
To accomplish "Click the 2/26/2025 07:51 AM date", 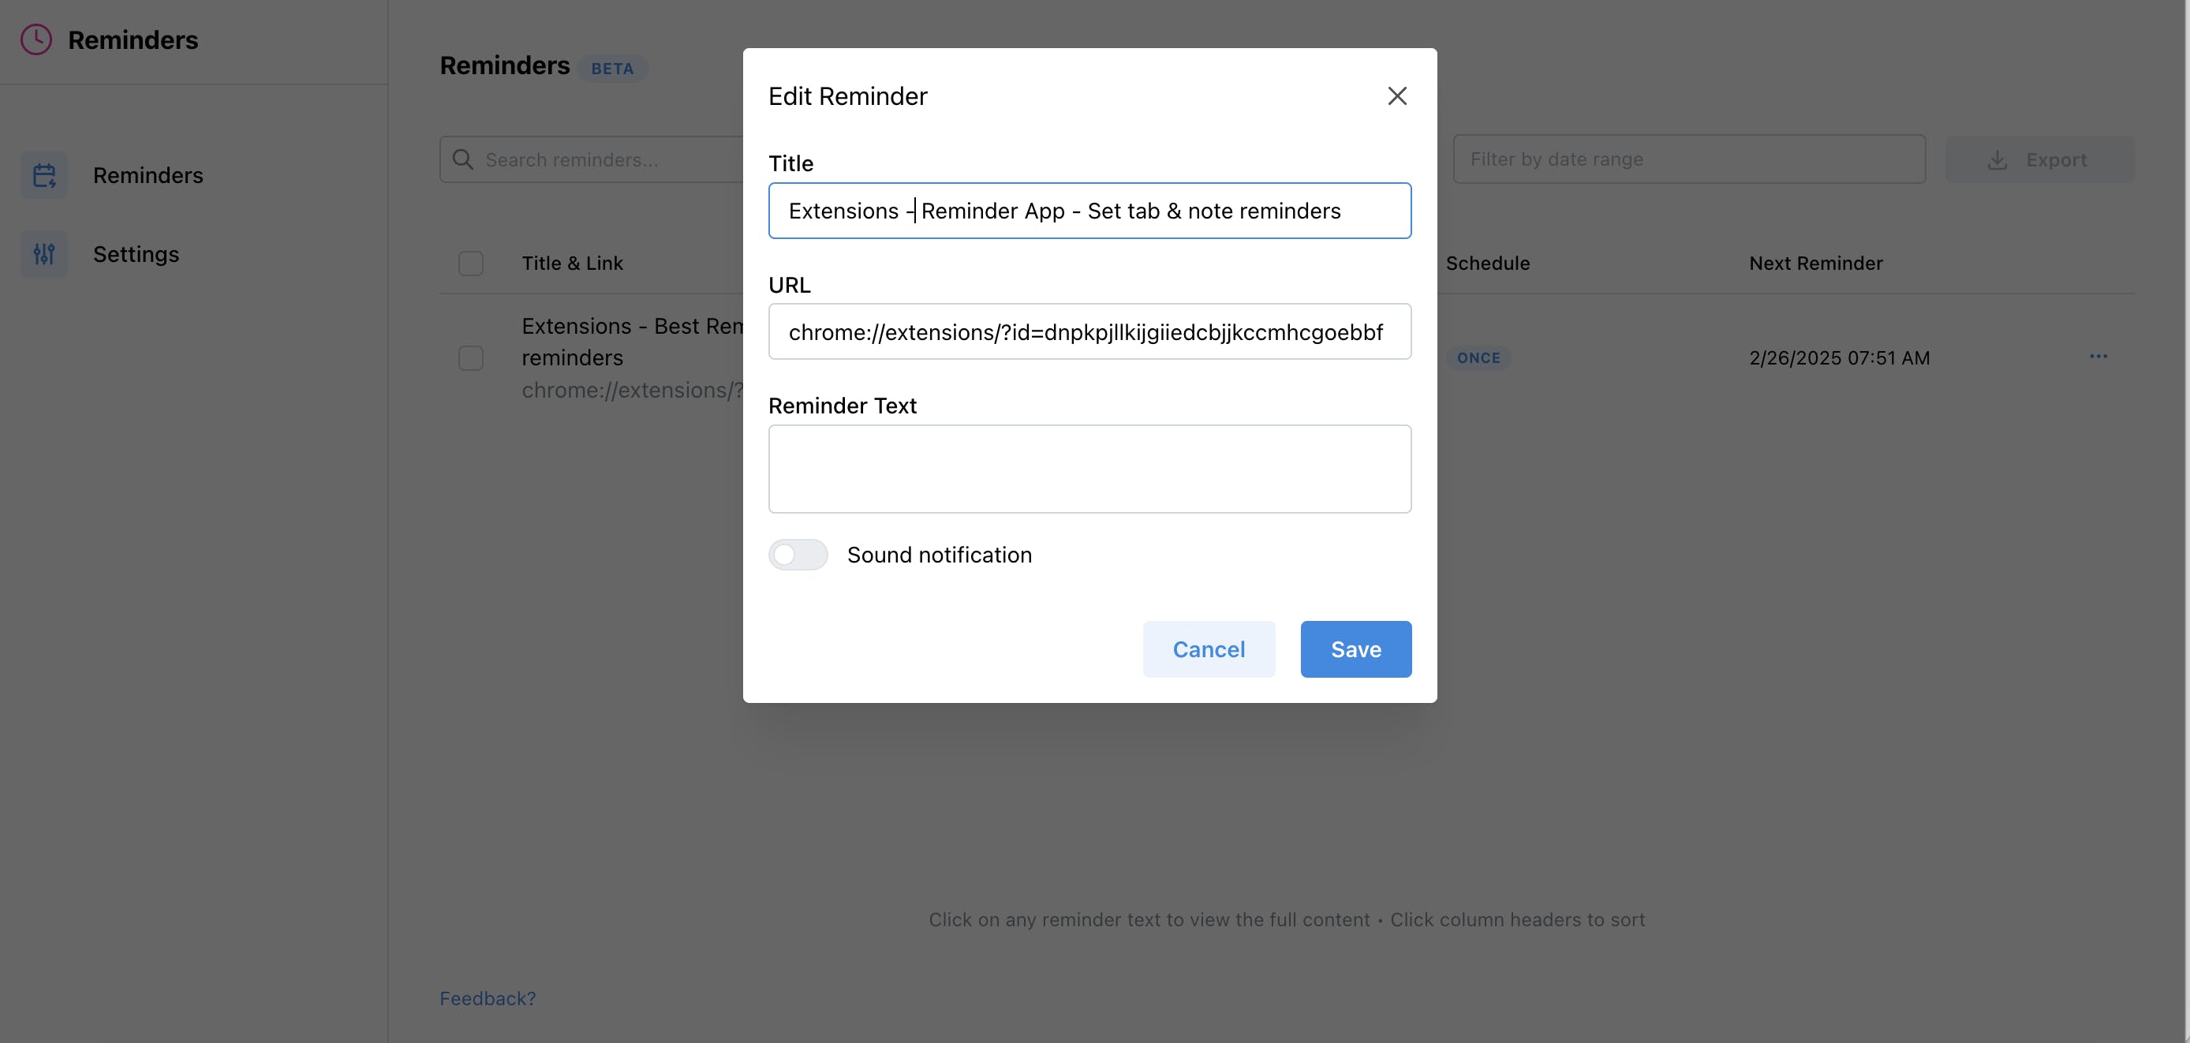I will tap(1839, 358).
